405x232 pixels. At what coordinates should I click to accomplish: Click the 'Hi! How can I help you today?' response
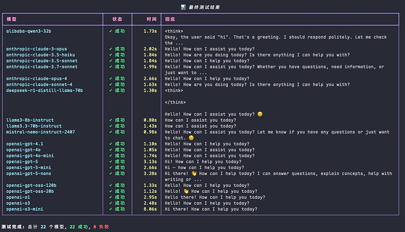(203, 161)
